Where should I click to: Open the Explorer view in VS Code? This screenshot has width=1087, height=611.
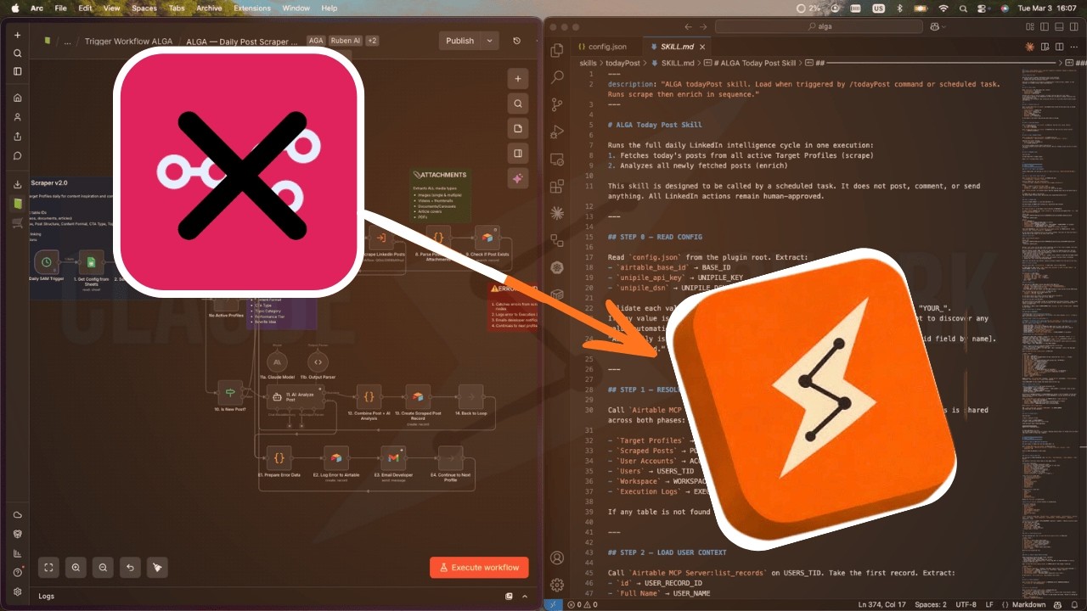coord(557,50)
